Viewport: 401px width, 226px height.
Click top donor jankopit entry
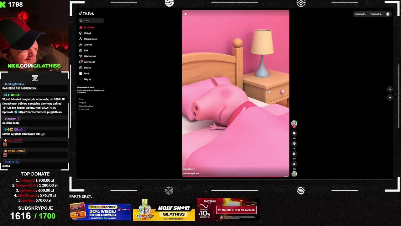[x=35, y=180]
